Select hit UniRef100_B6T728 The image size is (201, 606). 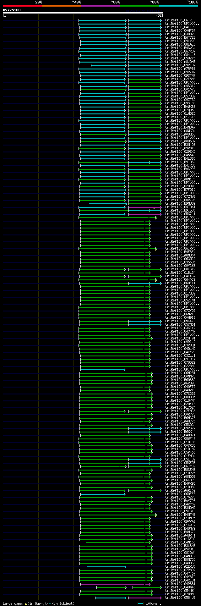tap(180, 38)
